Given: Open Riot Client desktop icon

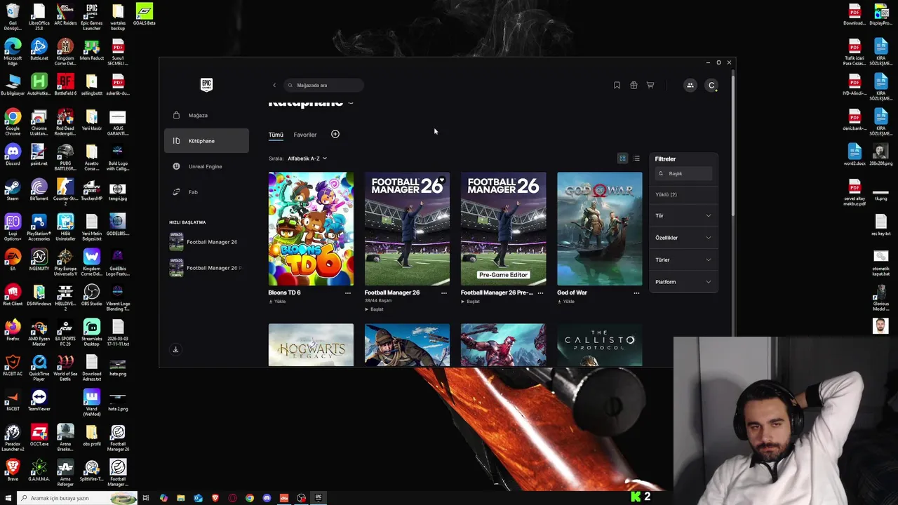Looking at the screenshot, I should [x=13, y=295].
